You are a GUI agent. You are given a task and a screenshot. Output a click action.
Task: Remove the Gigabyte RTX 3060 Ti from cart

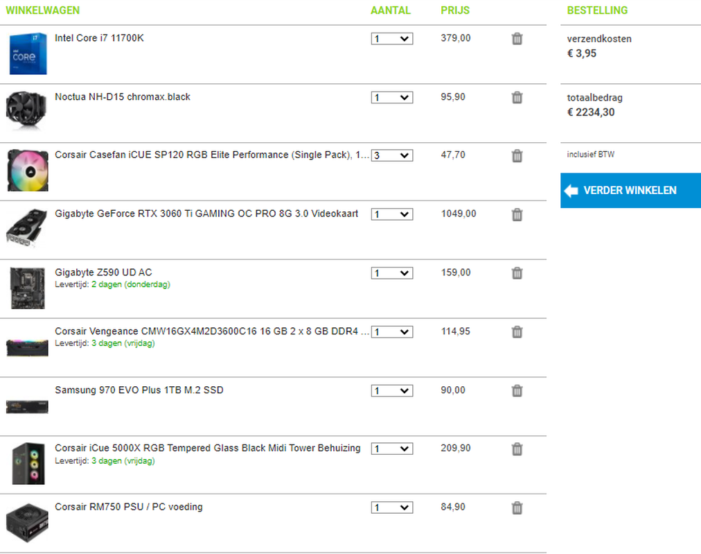pyautogui.click(x=517, y=215)
